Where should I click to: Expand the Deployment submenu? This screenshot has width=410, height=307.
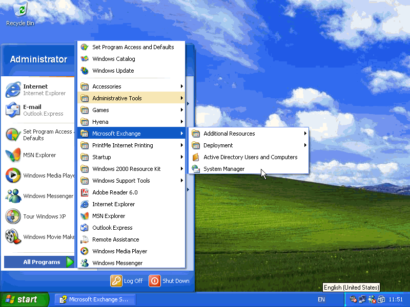249,145
